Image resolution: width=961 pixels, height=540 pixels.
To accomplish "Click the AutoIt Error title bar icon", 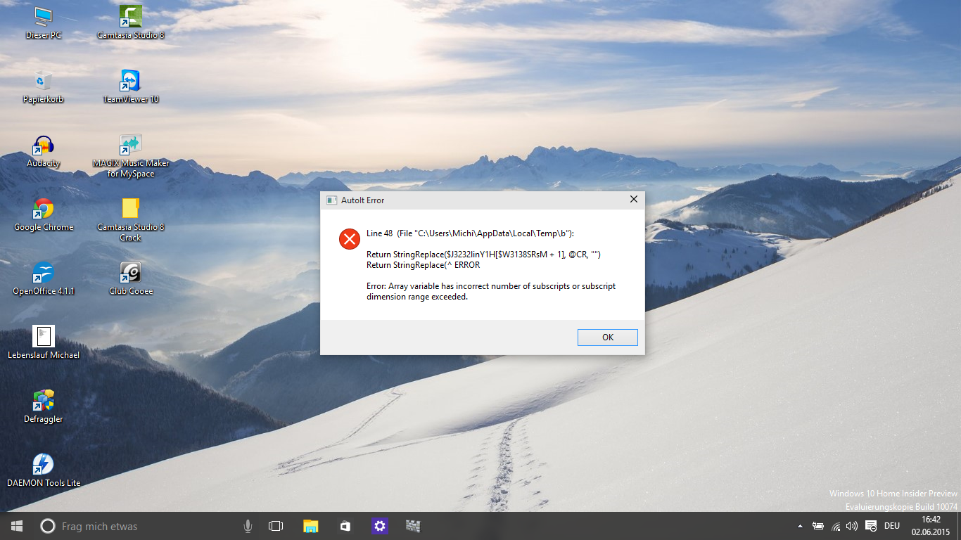I will [331, 200].
